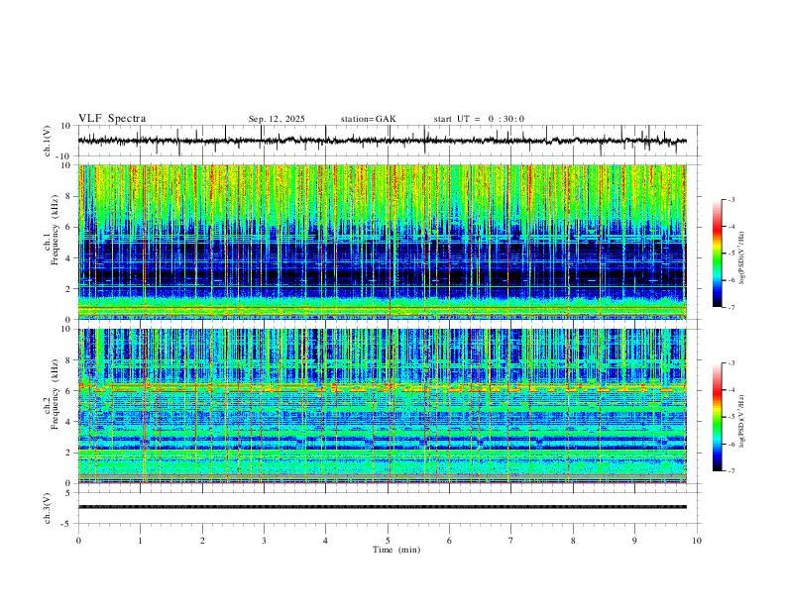The image size is (785, 606).
Task: Click time axis tick label '3'
Action: pos(264,541)
